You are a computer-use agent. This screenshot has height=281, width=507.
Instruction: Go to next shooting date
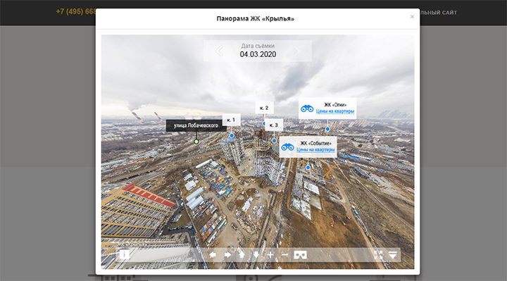pos(297,51)
